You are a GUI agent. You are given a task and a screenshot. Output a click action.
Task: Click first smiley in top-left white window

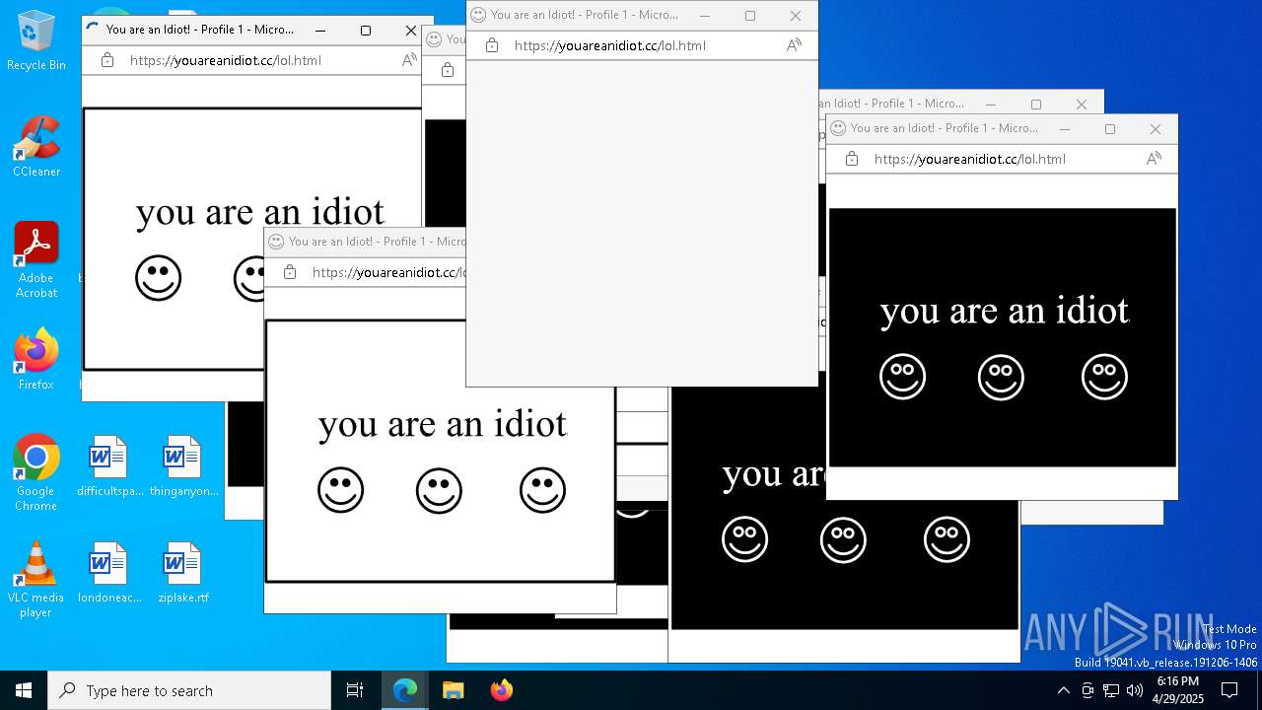[x=158, y=279]
